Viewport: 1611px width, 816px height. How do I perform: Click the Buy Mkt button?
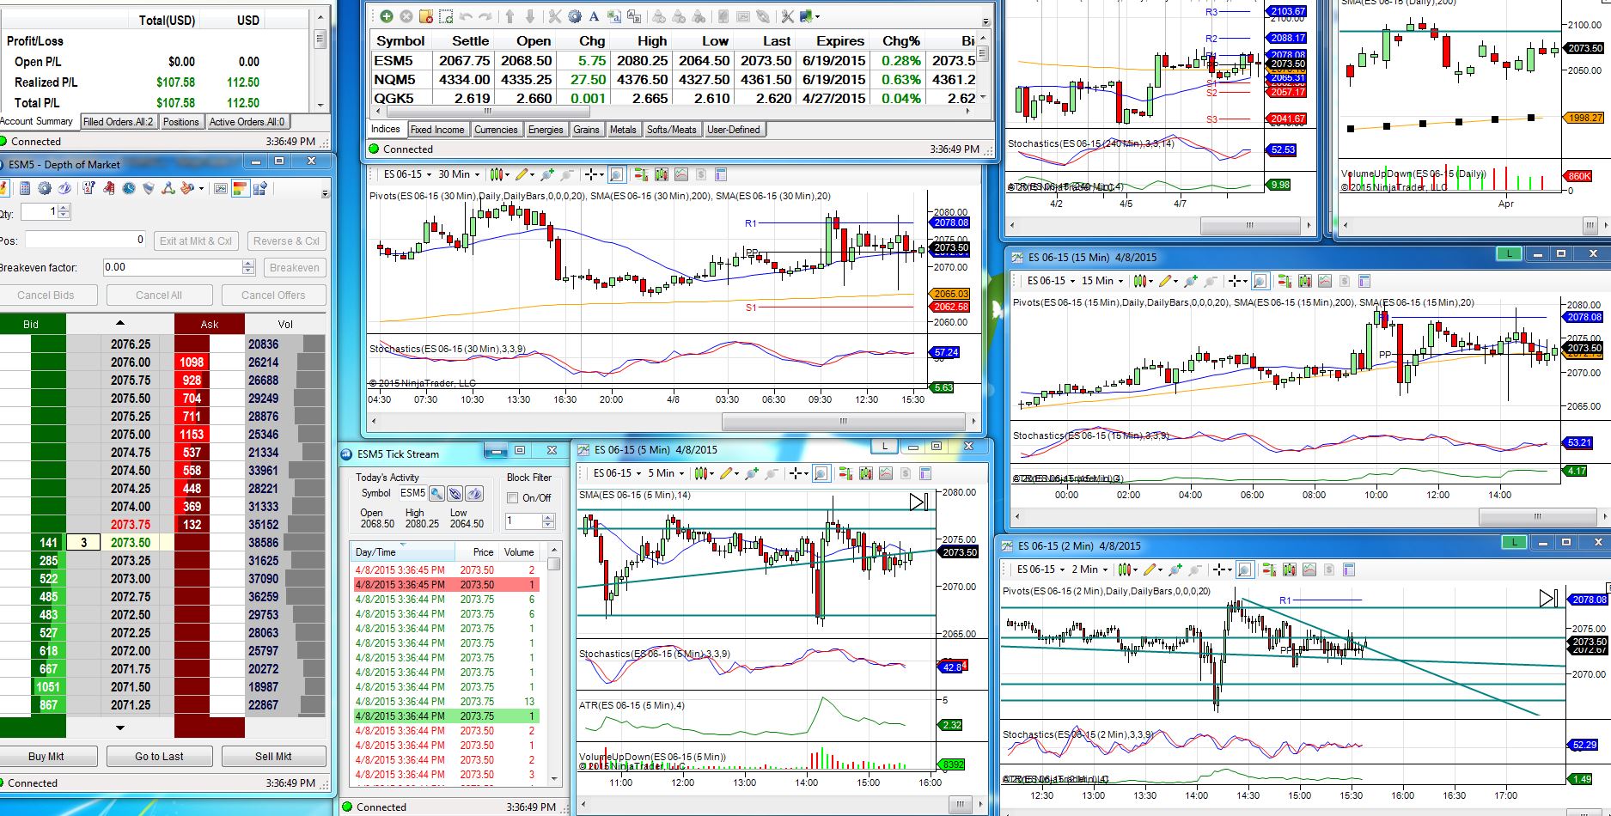coord(46,757)
